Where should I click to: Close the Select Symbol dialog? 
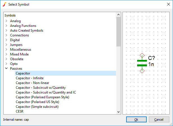coord(168,4)
